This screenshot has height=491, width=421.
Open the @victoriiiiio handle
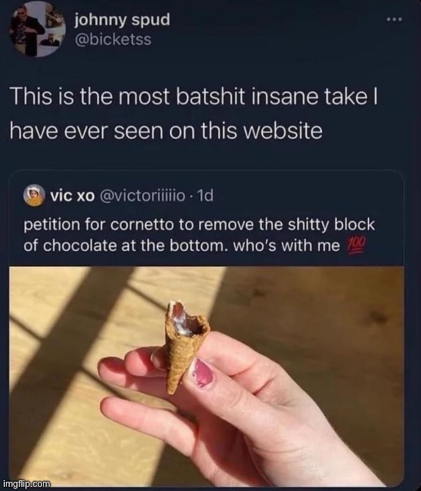click(x=142, y=196)
